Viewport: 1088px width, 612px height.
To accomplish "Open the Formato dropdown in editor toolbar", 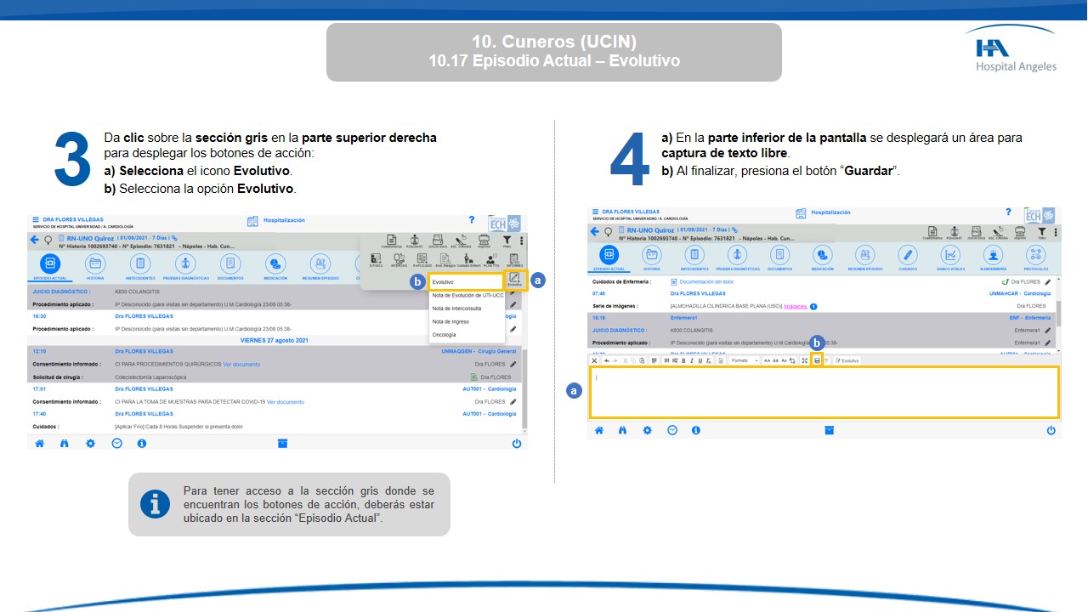I will point(745,360).
